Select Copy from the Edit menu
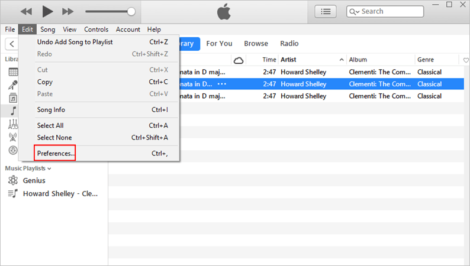The height and width of the screenshot is (266, 470). [99, 82]
